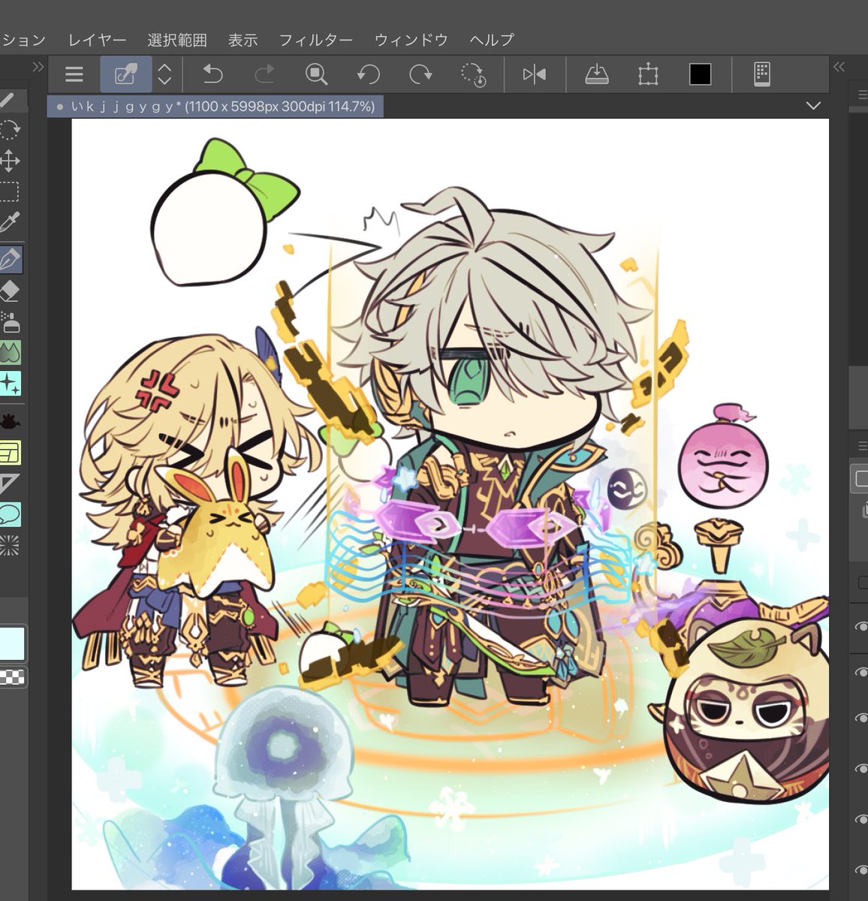This screenshot has width=868, height=901.
Task: Flip the canvas horizontally
Action: (535, 74)
